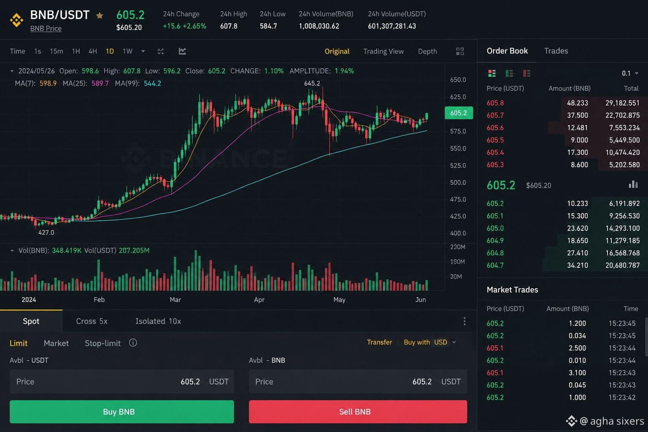The width and height of the screenshot is (648, 432).
Task: Switch to Cross 5x margin tab
Action: pos(92,321)
